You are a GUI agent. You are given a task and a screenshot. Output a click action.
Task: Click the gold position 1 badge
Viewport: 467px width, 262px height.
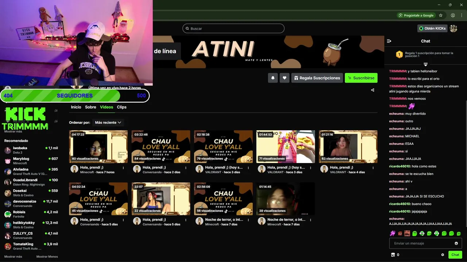[x=399, y=54]
